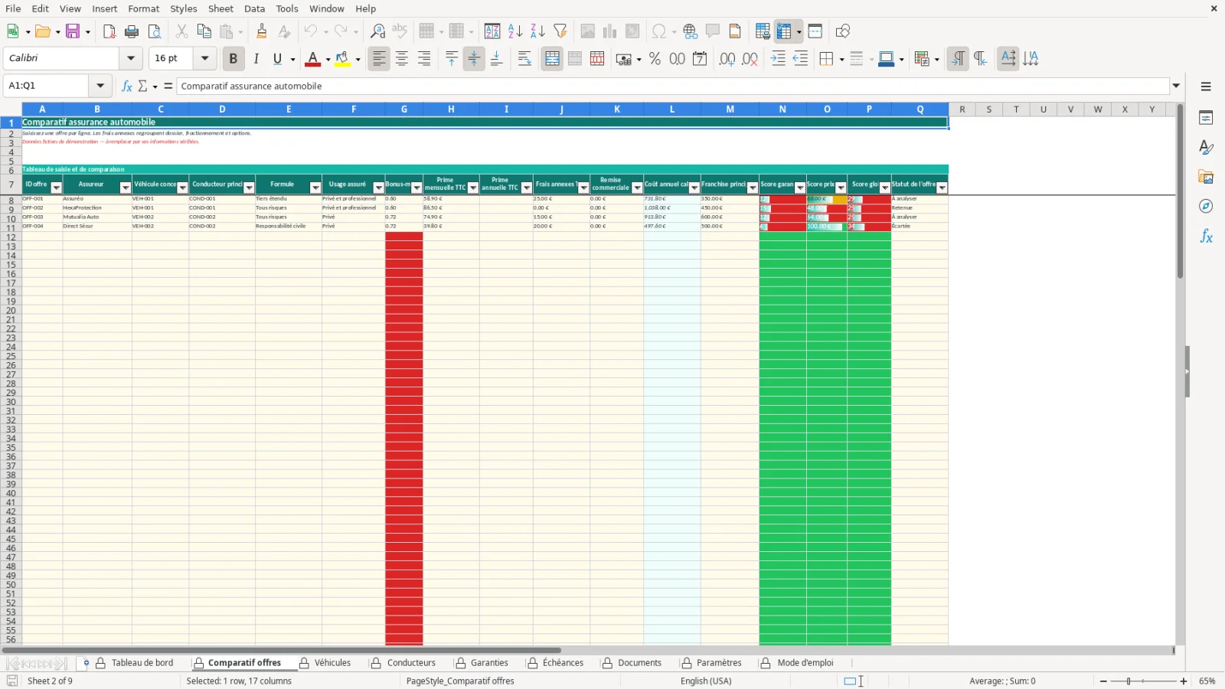Insert a chart
The image size is (1225, 689).
click(609, 31)
